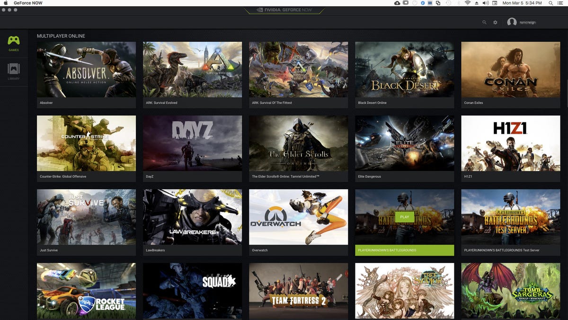Click the cloud download icon in menu bar
Image resolution: width=568 pixels, height=320 pixels.
(x=397, y=3)
